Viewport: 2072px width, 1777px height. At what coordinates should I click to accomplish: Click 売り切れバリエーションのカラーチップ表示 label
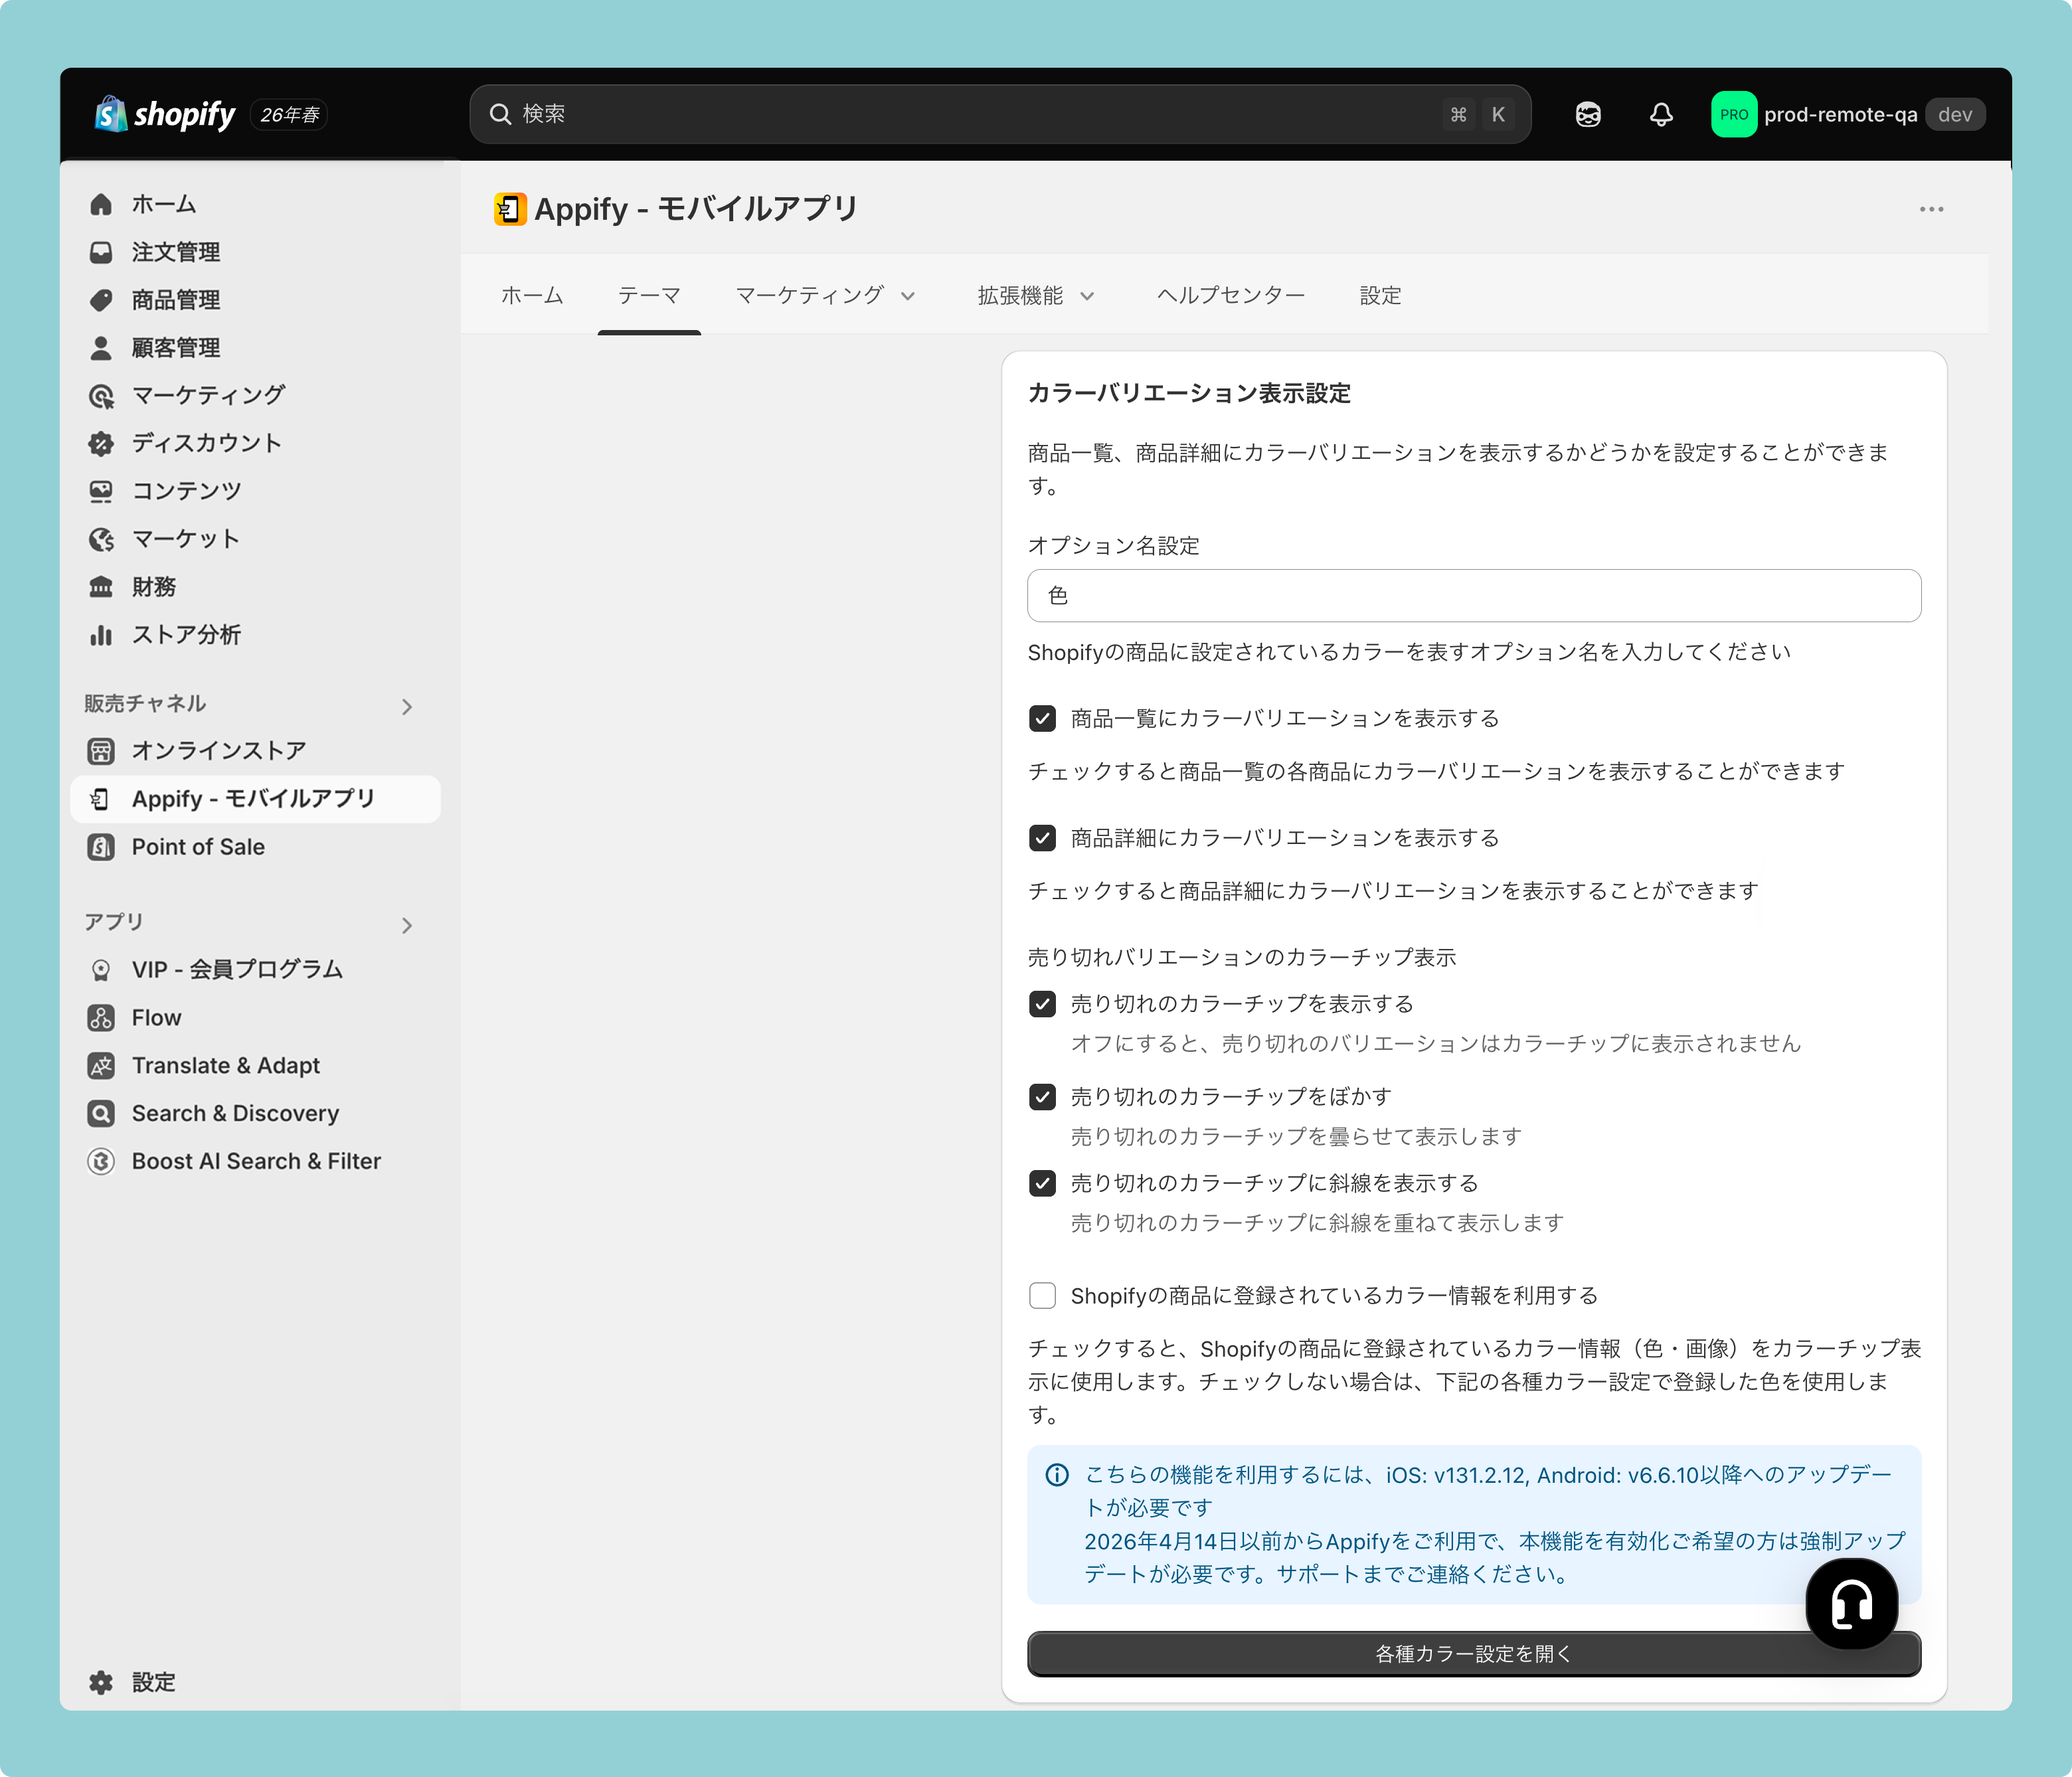pyautogui.click(x=1242, y=957)
